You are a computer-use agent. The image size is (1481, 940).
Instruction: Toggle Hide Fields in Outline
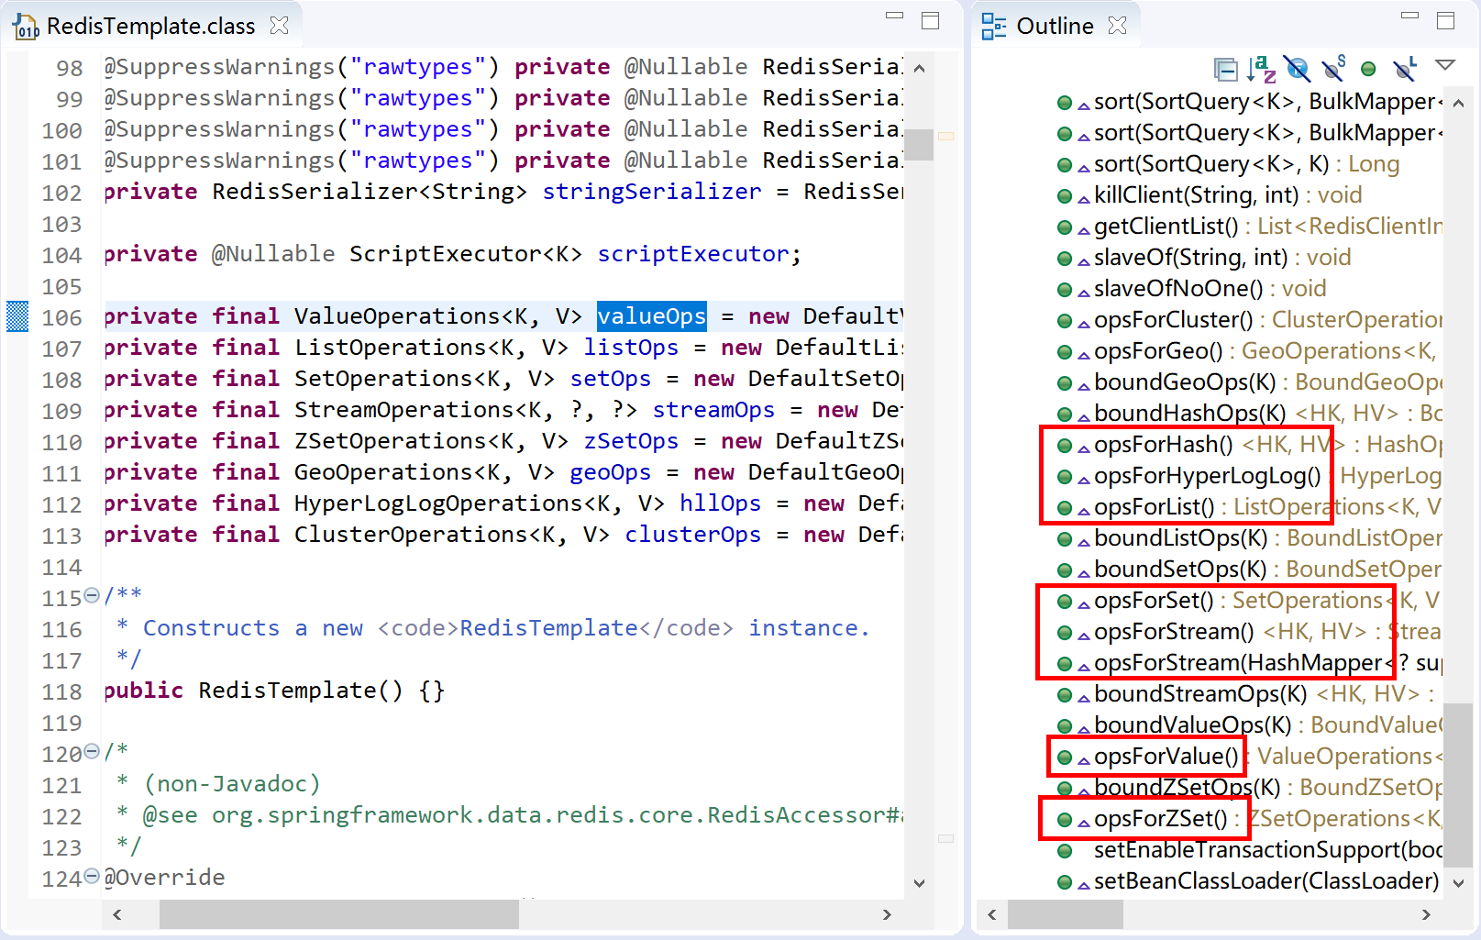tap(1297, 69)
